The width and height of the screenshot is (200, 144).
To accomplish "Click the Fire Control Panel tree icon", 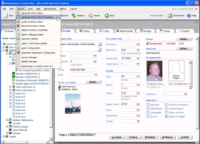I will click(17, 70).
